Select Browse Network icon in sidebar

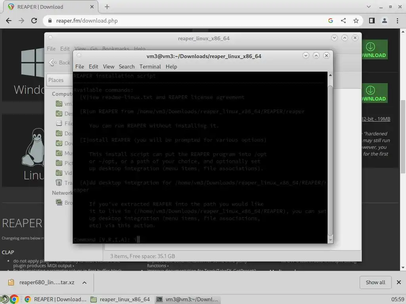point(59,202)
